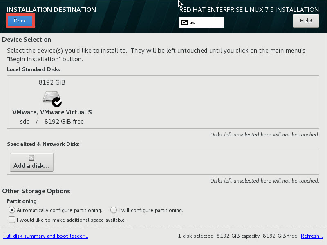Choose 'I will configure partitioning' option
This screenshot has width=327, height=245.
pyautogui.click(x=114, y=210)
